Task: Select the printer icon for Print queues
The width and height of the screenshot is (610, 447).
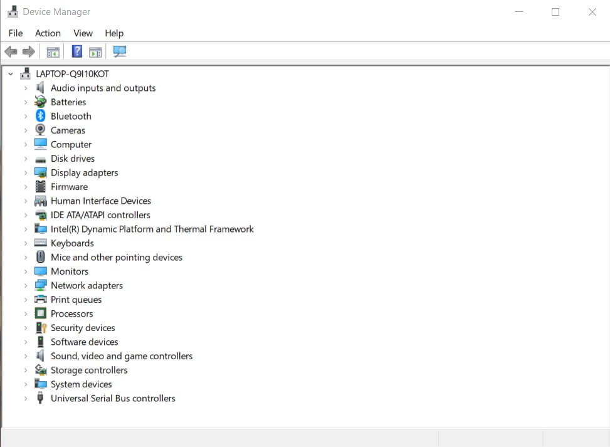Action: click(x=41, y=299)
